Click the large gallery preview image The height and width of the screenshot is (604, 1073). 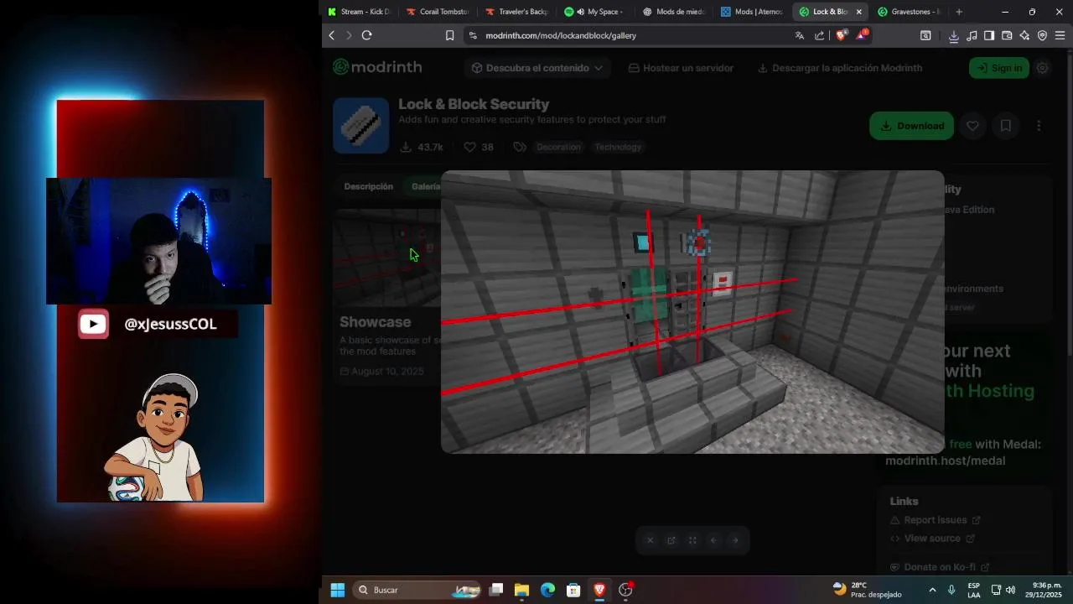(x=692, y=312)
